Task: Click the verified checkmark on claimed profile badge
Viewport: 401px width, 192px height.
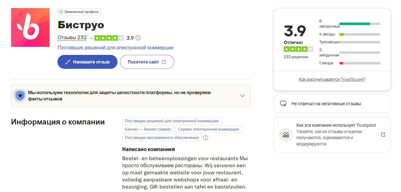Action: [61, 12]
